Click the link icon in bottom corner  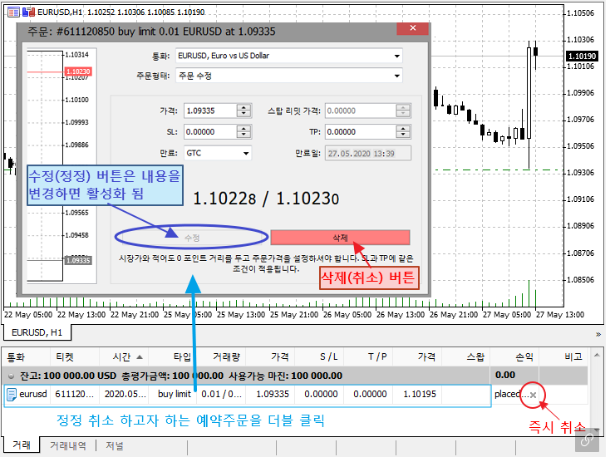pos(587,440)
